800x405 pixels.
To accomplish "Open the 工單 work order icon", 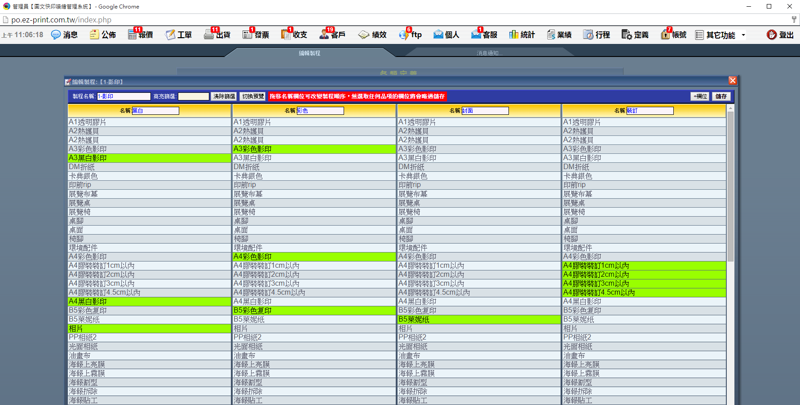I will pos(171,35).
